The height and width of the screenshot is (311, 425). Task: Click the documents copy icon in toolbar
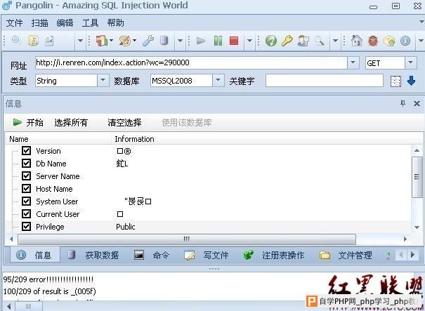[x=33, y=41]
